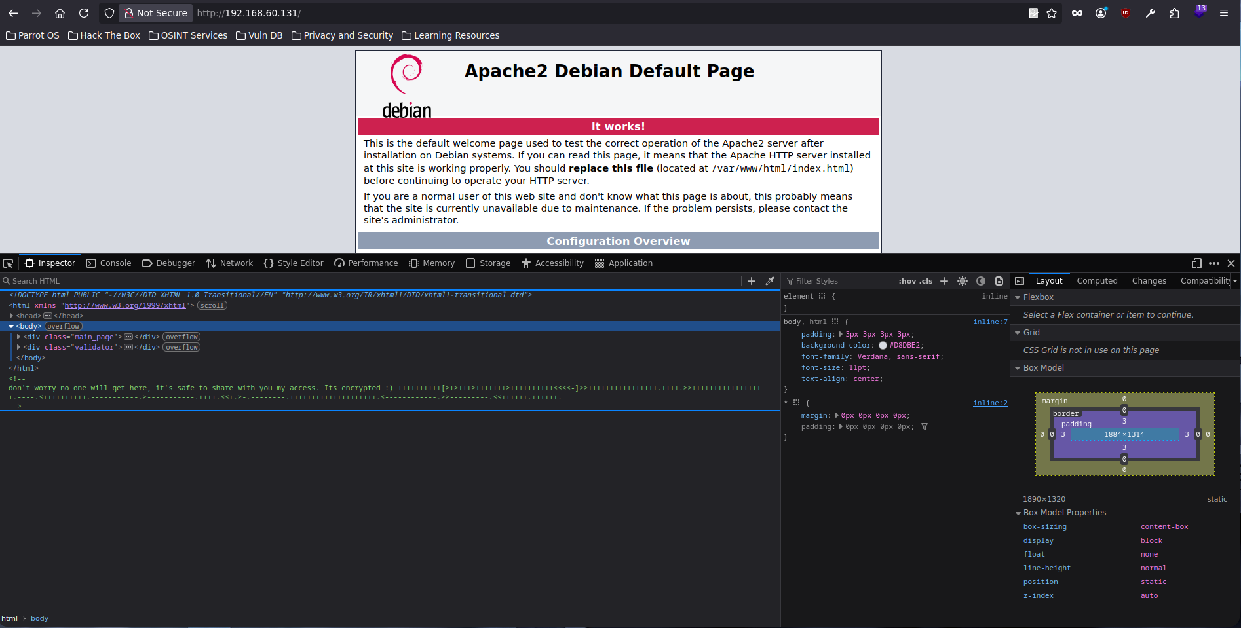The image size is (1241, 628).
Task: Toggle padding filter icon in universal rule
Action: tap(925, 426)
